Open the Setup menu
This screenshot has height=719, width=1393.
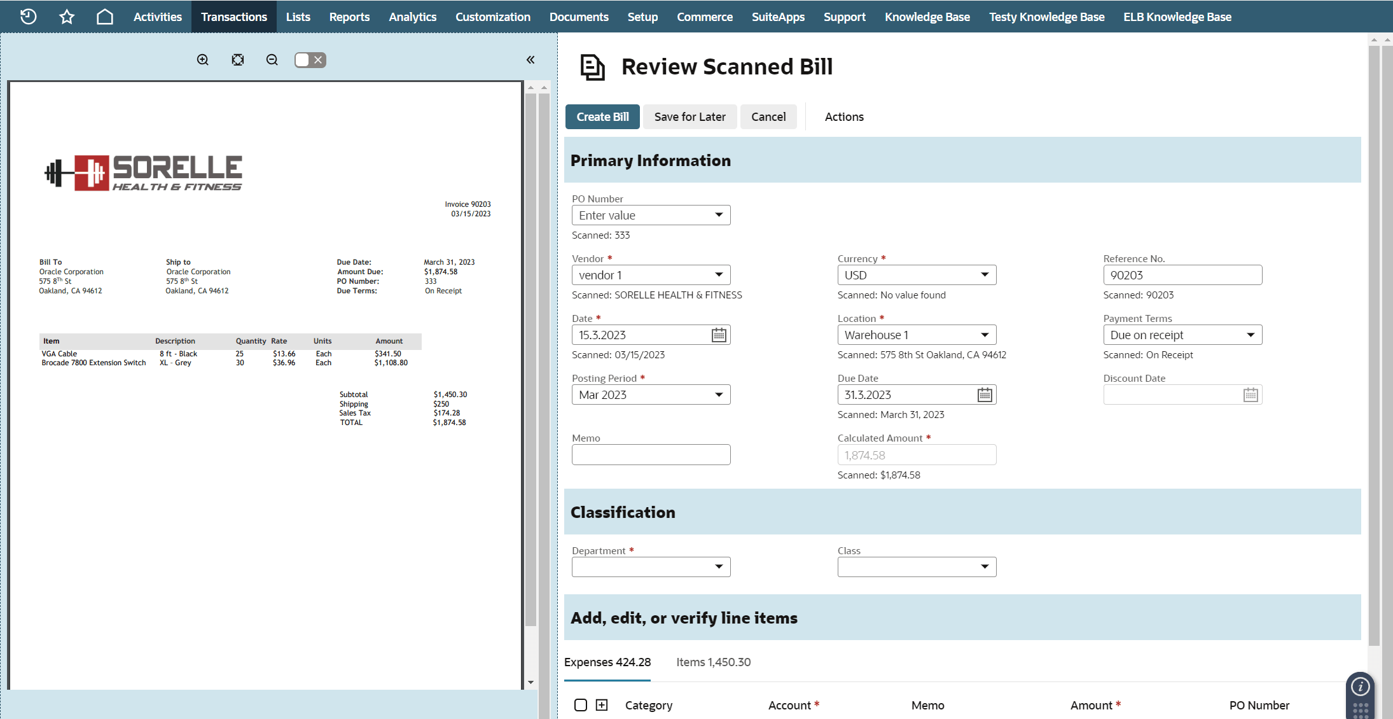tap(642, 17)
